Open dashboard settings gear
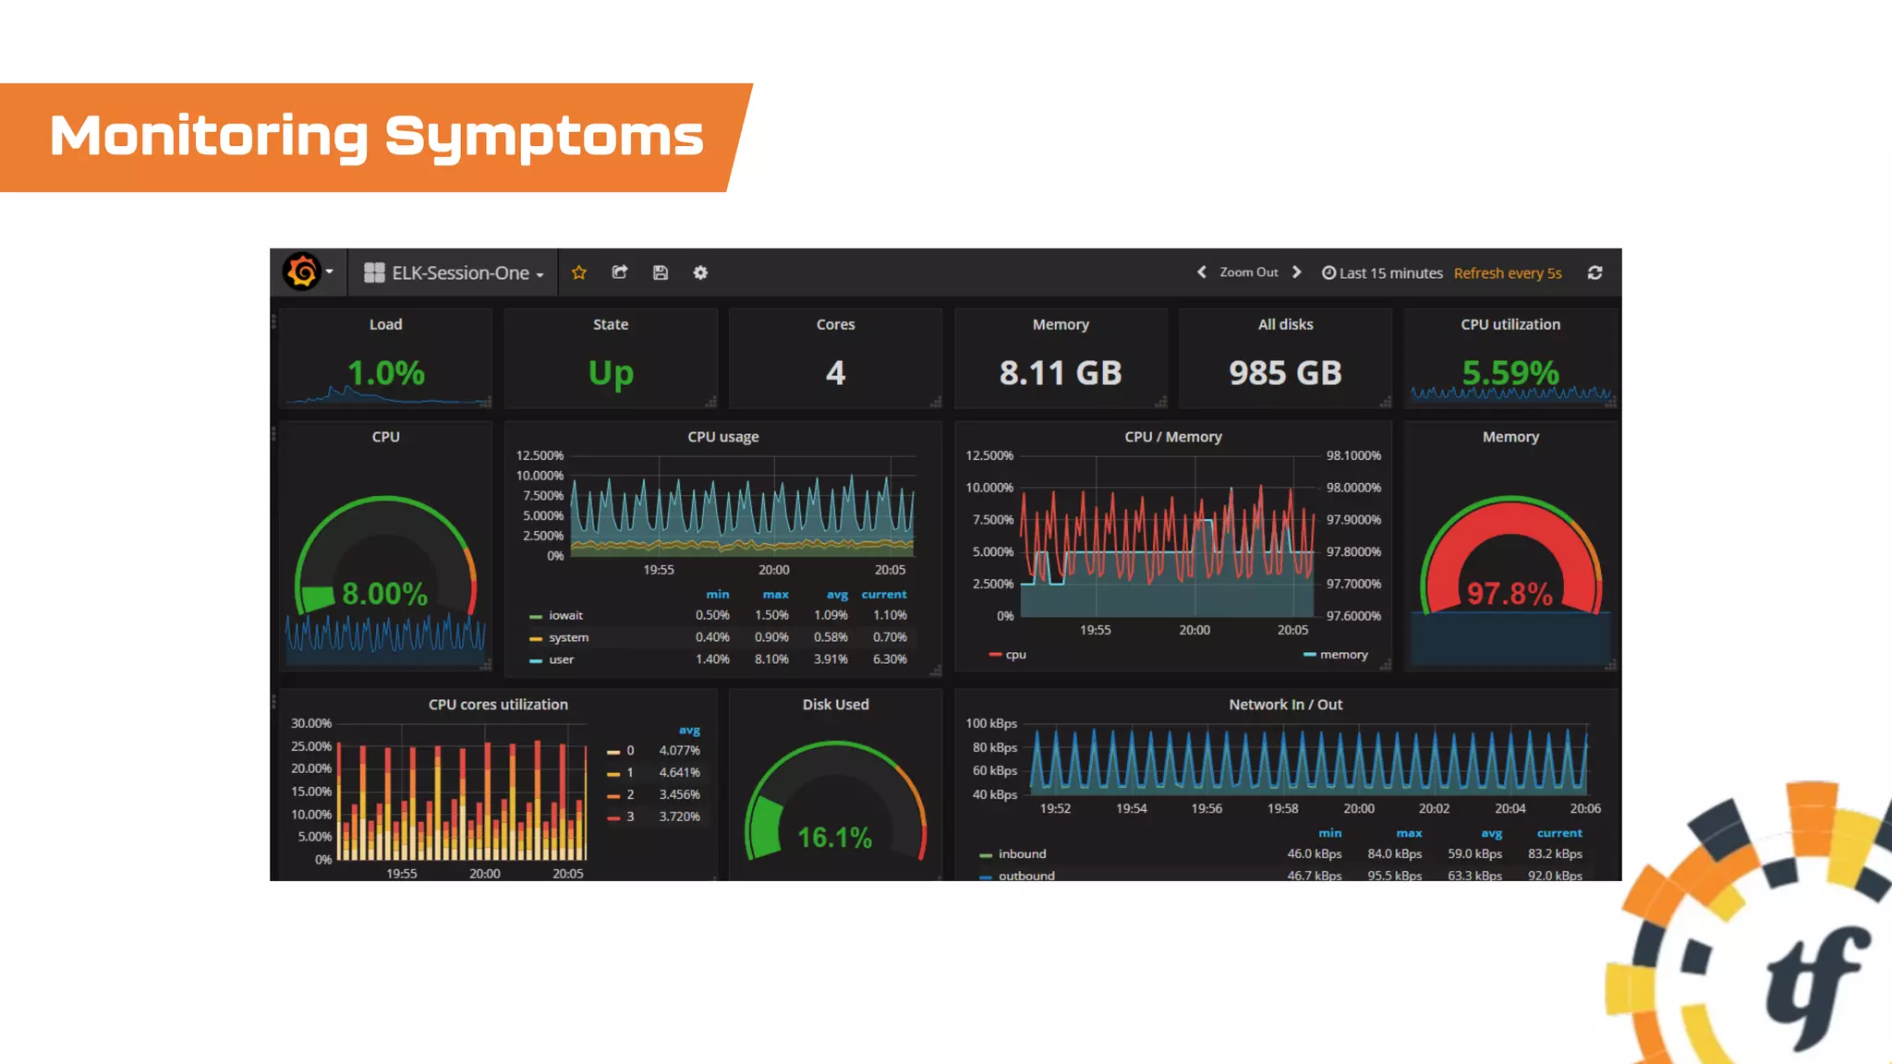 [700, 272]
